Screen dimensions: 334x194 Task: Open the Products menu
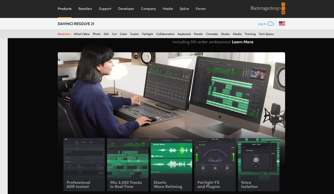(65, 9)
